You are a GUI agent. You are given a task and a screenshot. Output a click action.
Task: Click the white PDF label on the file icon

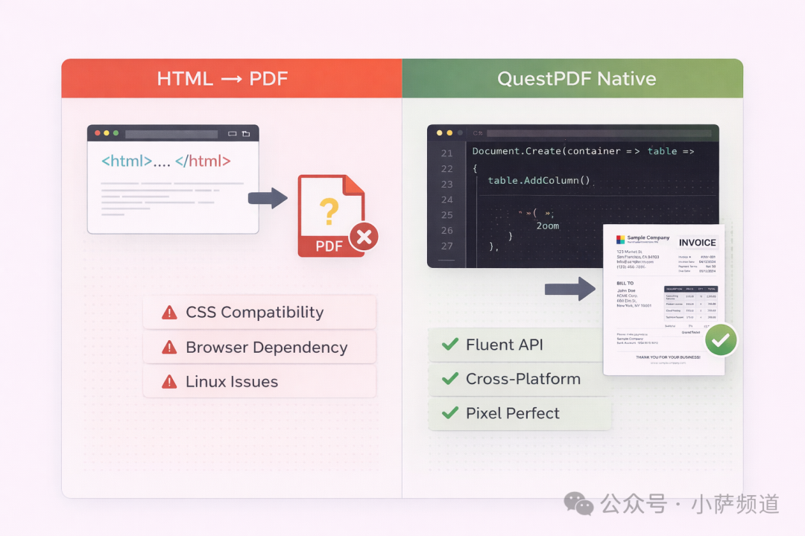pyautogui.click(x=329, y=246)
